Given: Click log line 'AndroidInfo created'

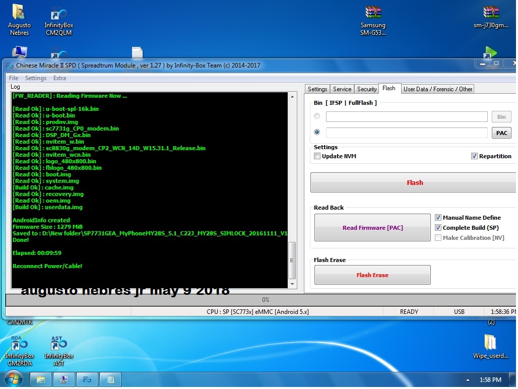Looking at the screenshot, I should 41,220.
